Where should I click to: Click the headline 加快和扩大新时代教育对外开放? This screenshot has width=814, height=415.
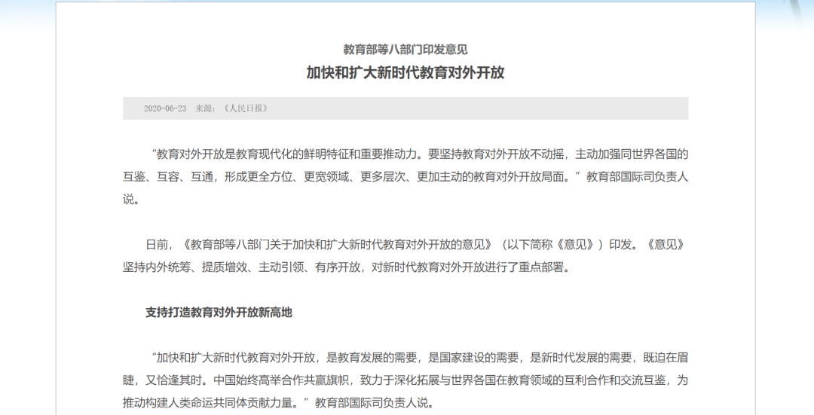point(405,72)
